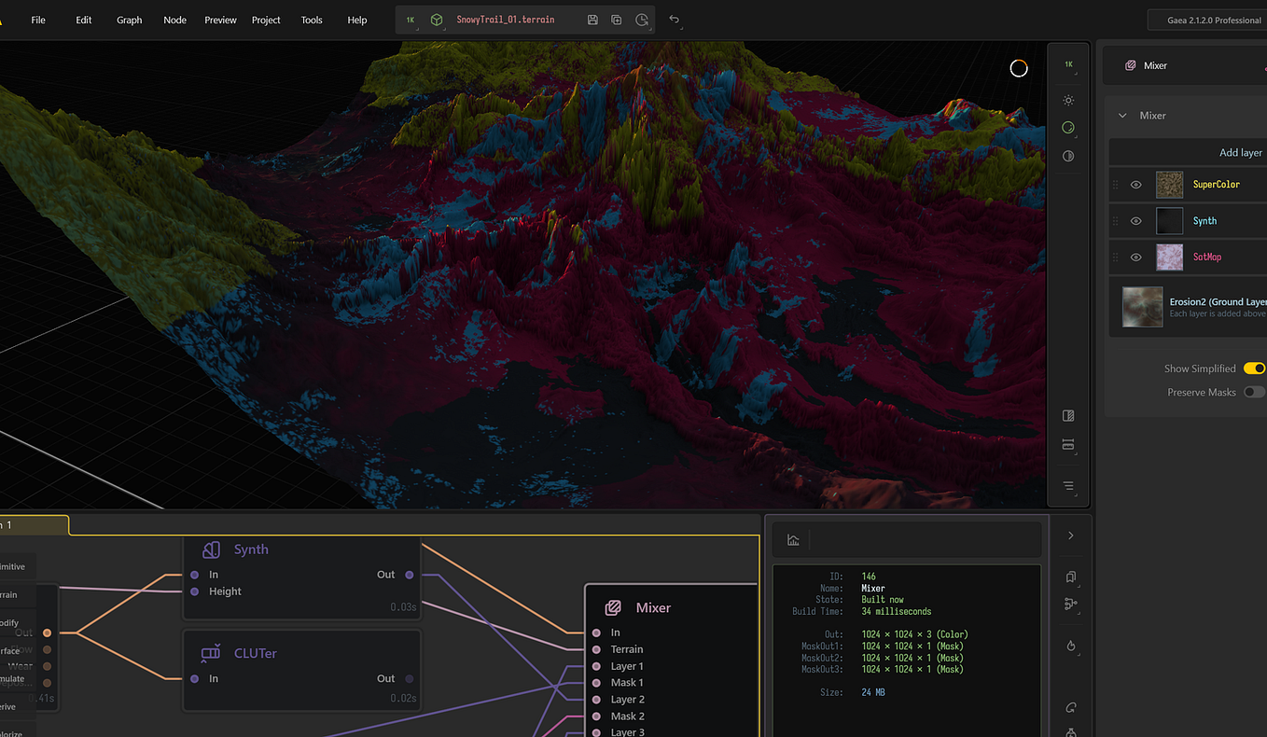Click the Mixer node icon in graph
Image resolution: width=1267 pixels, height=737 pixels.
point(613,607)
